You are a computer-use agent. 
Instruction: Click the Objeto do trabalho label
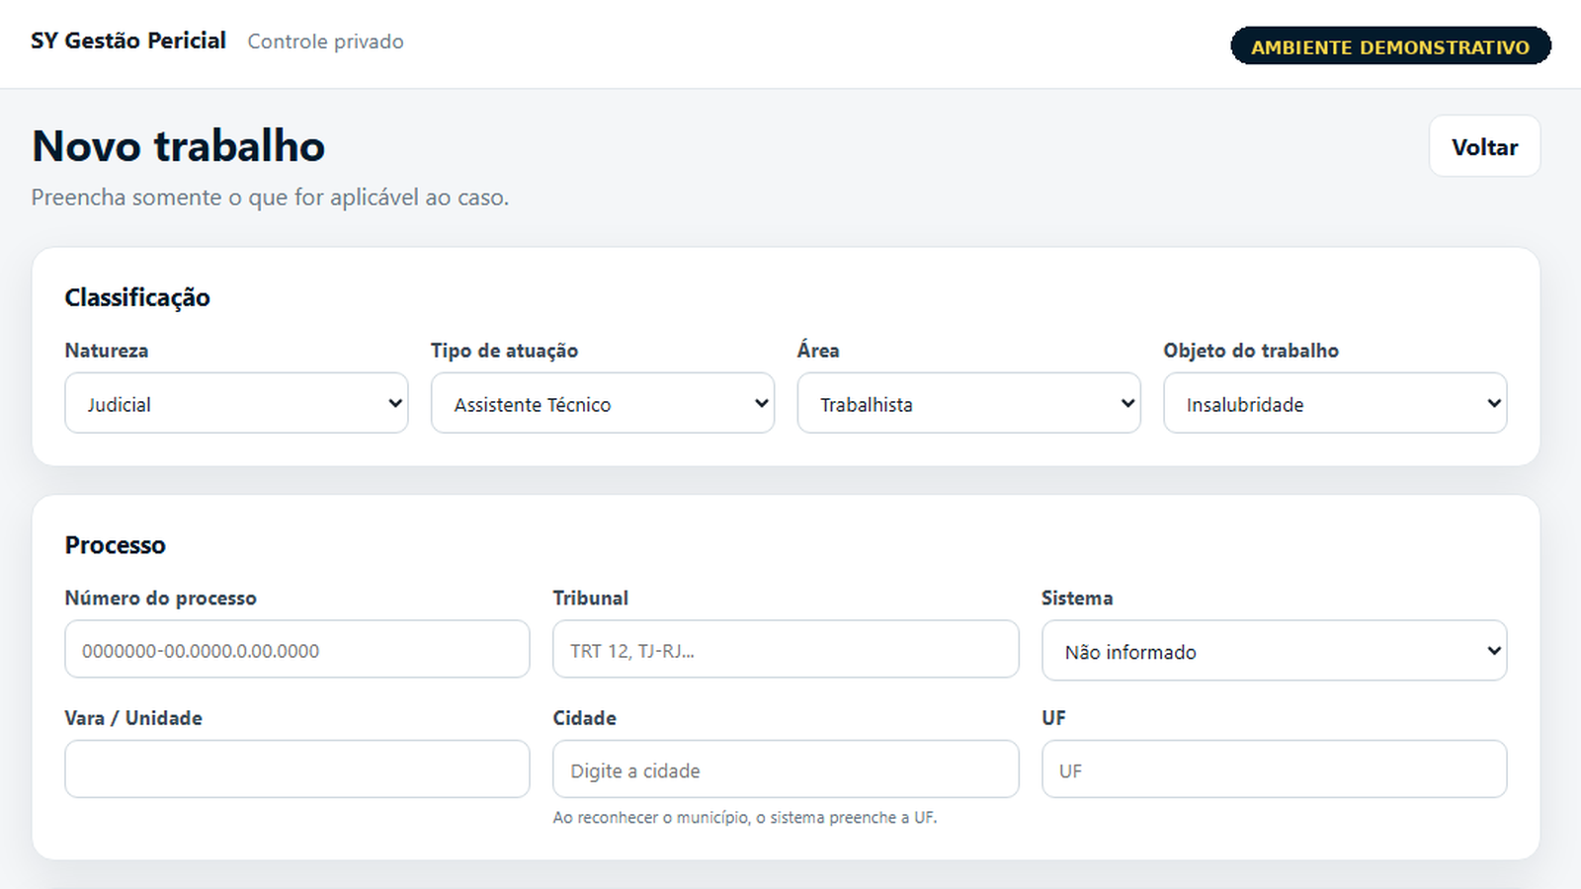tap(1251, 351)
